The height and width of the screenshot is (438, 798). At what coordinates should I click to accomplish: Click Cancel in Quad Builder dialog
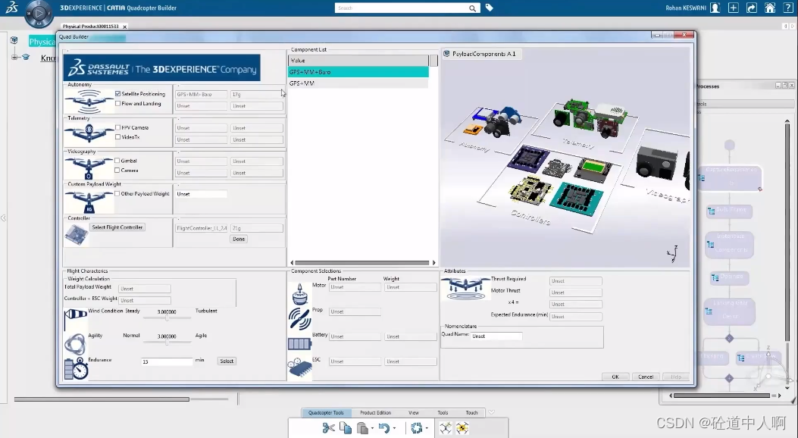coord(646,377)
